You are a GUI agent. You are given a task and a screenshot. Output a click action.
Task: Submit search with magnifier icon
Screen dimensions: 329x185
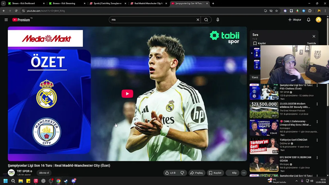(206, 20)
